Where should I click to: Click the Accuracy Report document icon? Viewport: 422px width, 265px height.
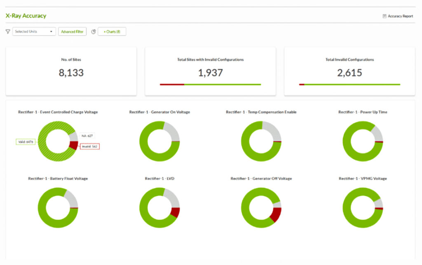click(384, 16)
